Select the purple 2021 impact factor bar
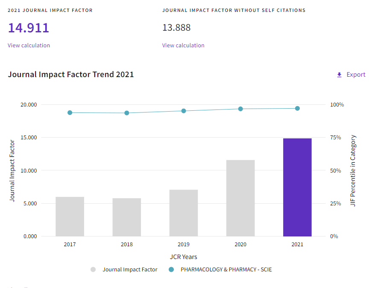369x288 pixels. 297,187
